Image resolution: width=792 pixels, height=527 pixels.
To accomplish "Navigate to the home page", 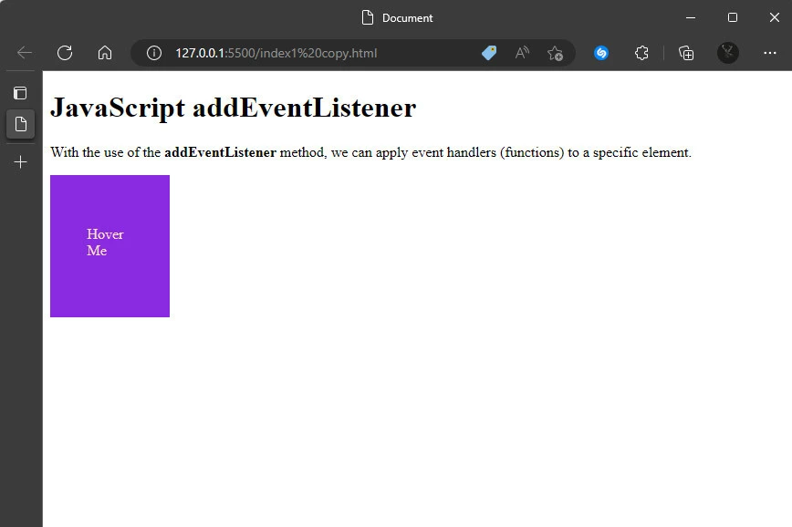I will point(105,53).
